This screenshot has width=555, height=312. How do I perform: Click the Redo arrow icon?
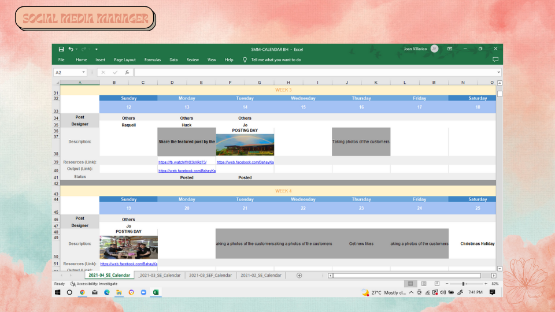[x=84, y=49]
